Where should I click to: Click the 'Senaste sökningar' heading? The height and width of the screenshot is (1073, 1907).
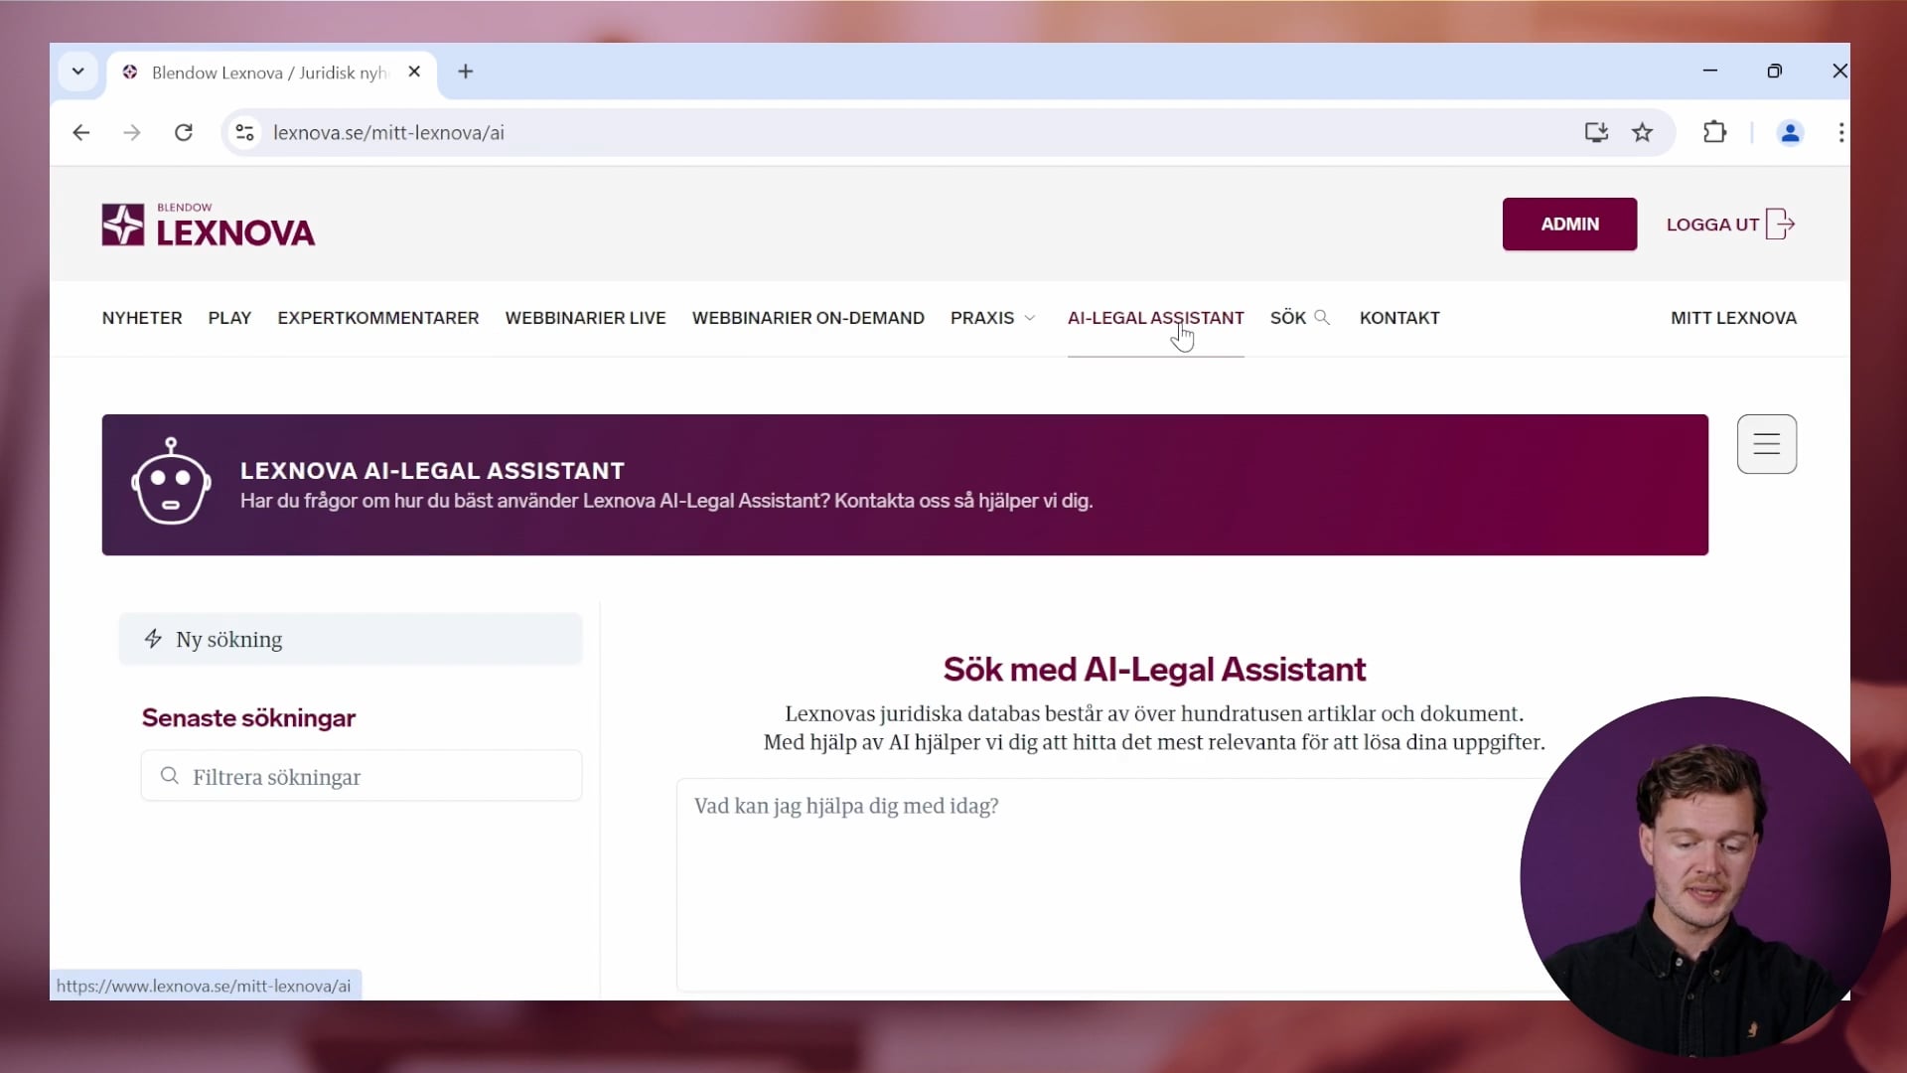[x=248, y=718]
